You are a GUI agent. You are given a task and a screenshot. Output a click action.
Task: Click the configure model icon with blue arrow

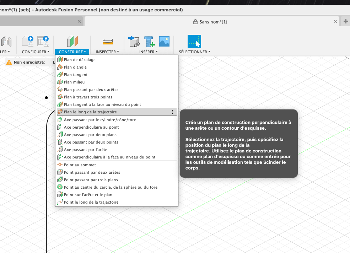point(28,42)
